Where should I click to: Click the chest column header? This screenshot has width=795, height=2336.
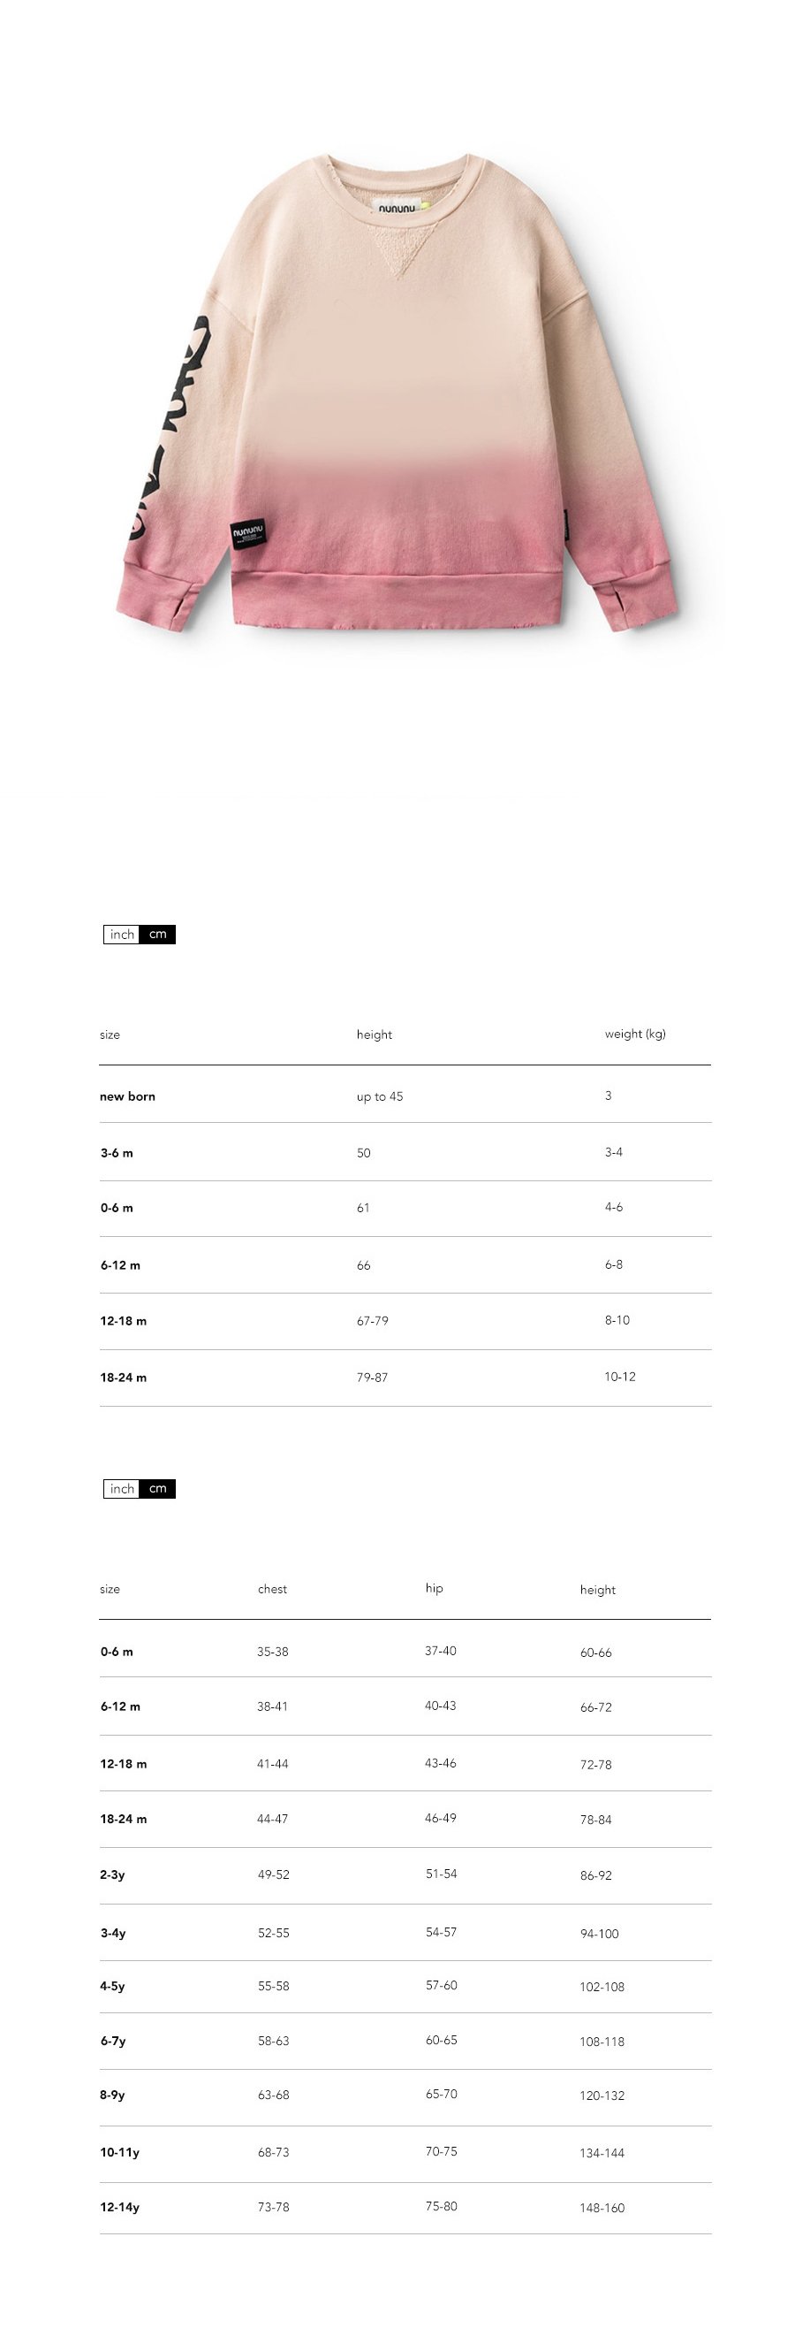(272, 1589)
